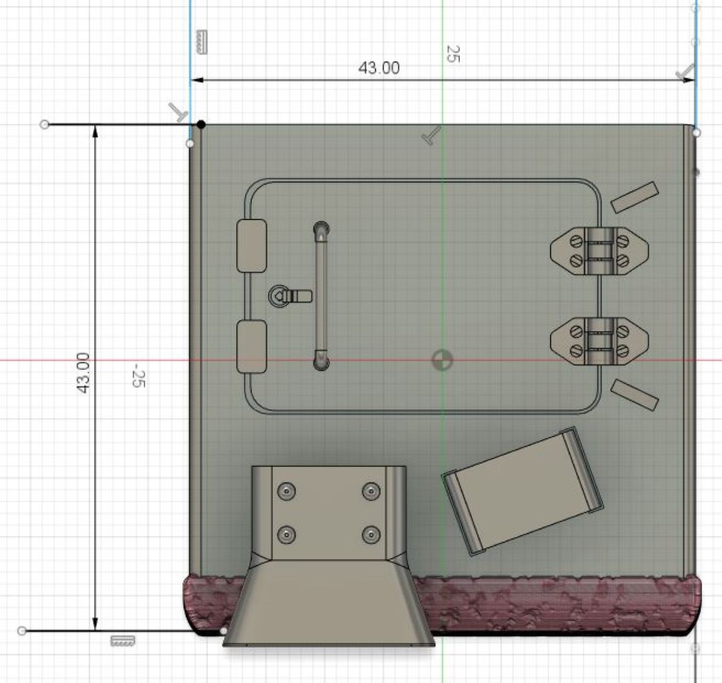Click the solid black sketch point at corner
This screenshot has width=722, height=683.
click(201, 124)
